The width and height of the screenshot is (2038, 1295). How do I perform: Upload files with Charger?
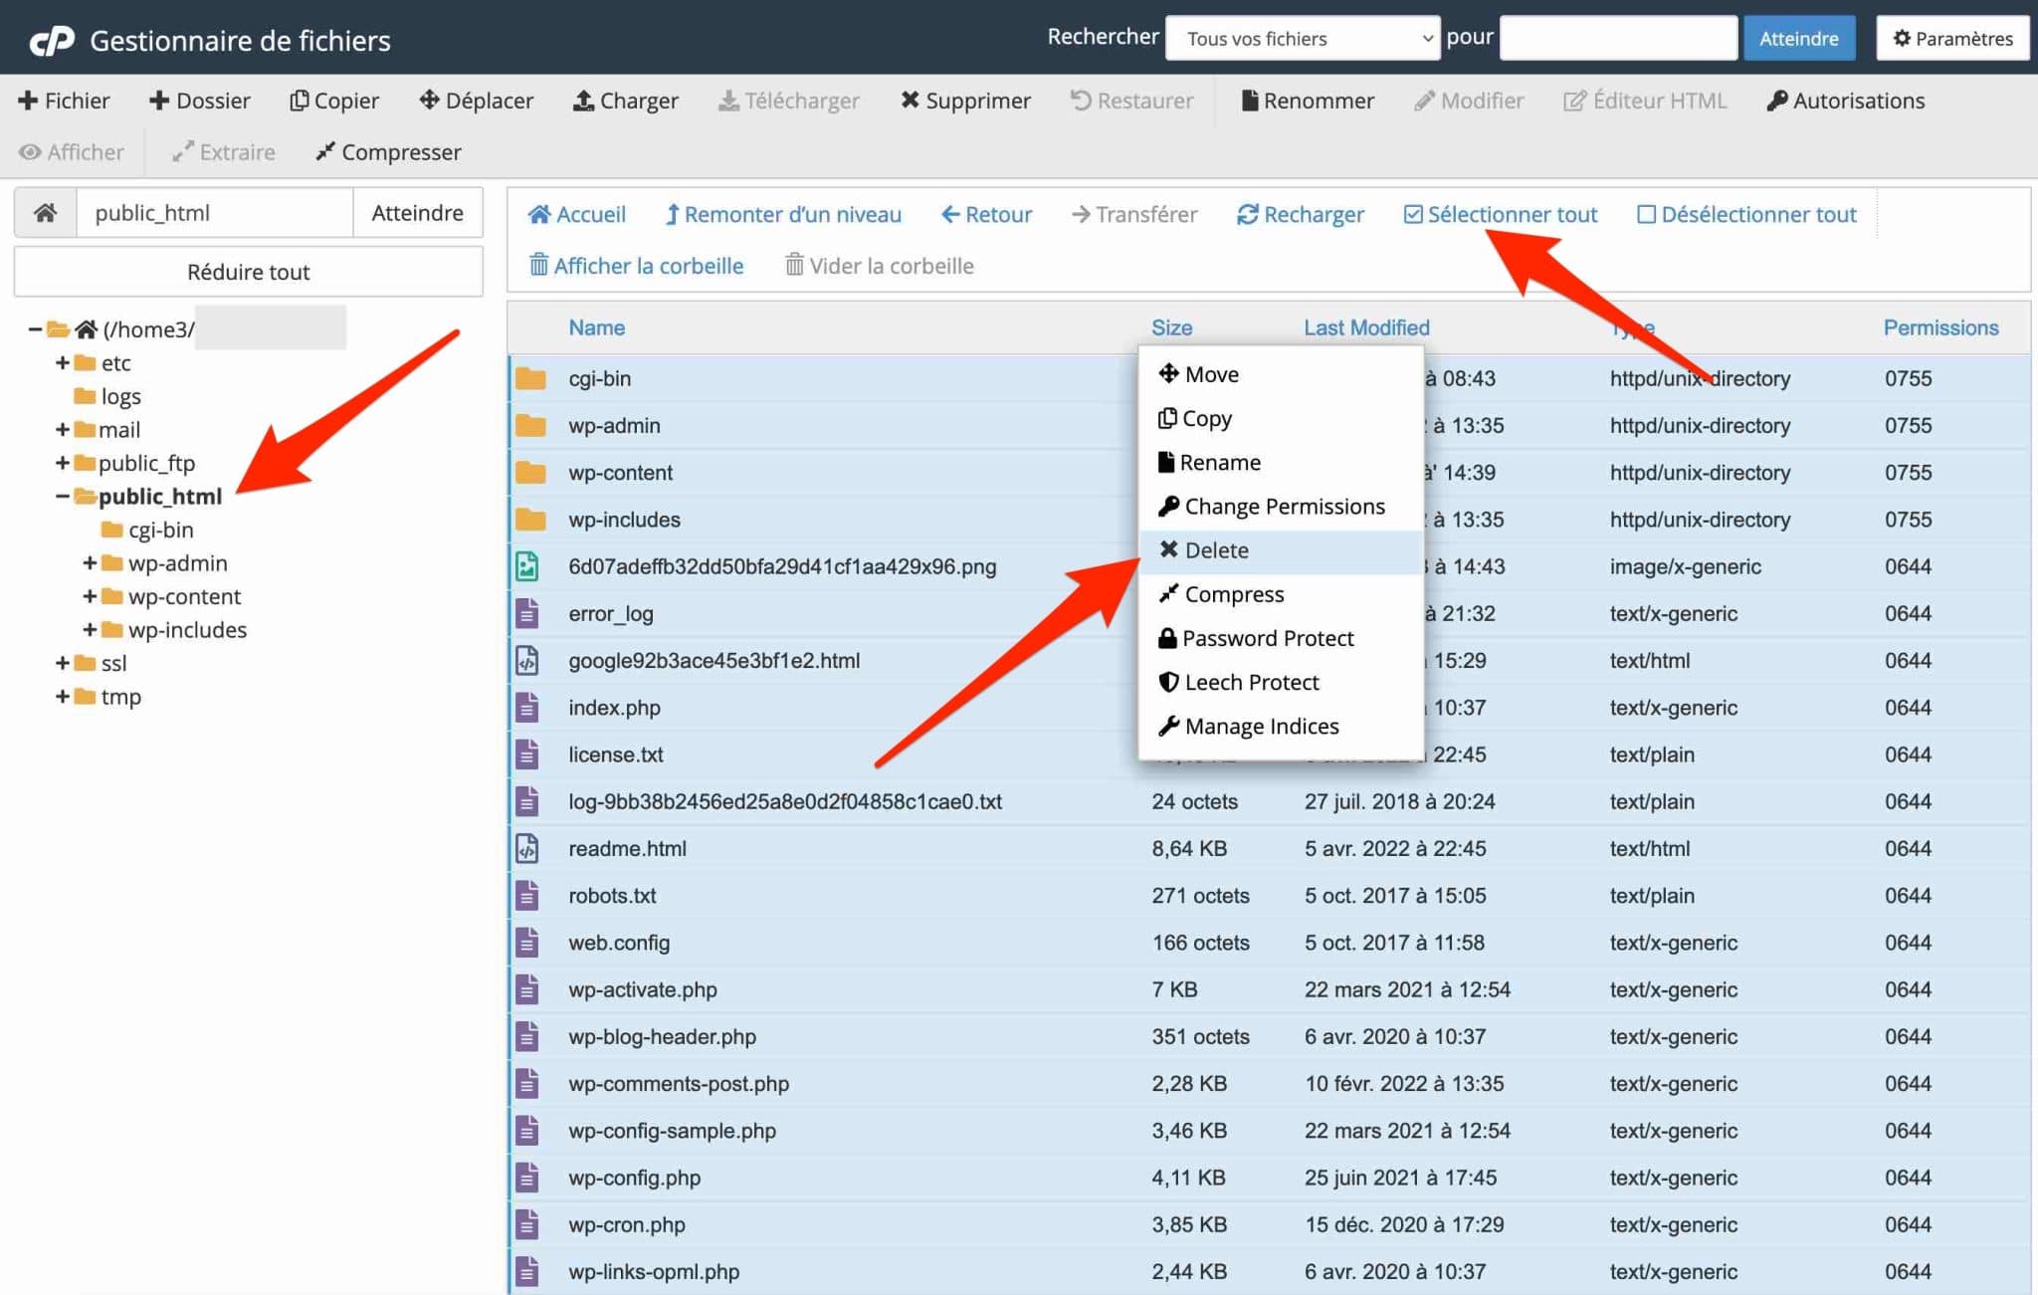point(625,101)
